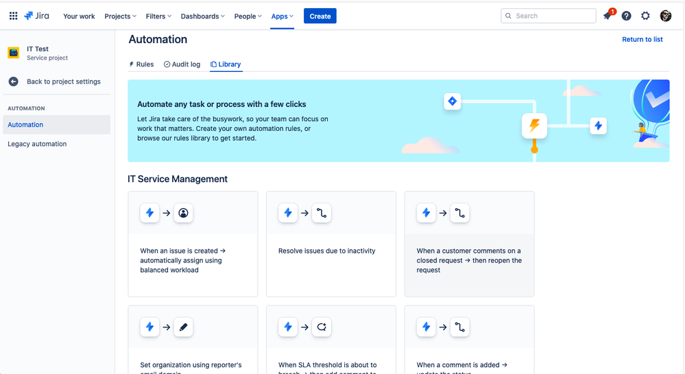The image size is (685, 374).
Task: Click the Automation page heading
Action: click(x=158, y=39)
